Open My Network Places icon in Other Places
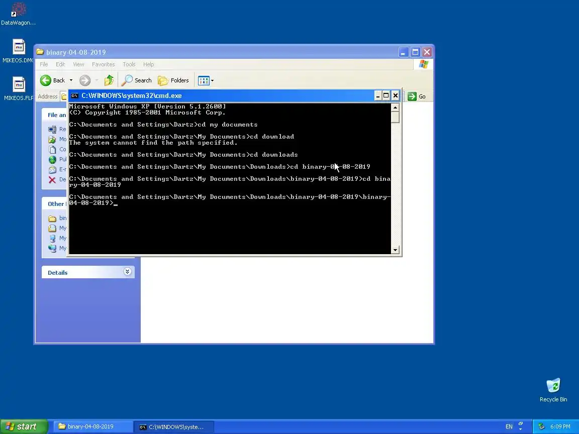Image resolution: width=579 pixels, height=434 pixels. (x=52, y=248)
